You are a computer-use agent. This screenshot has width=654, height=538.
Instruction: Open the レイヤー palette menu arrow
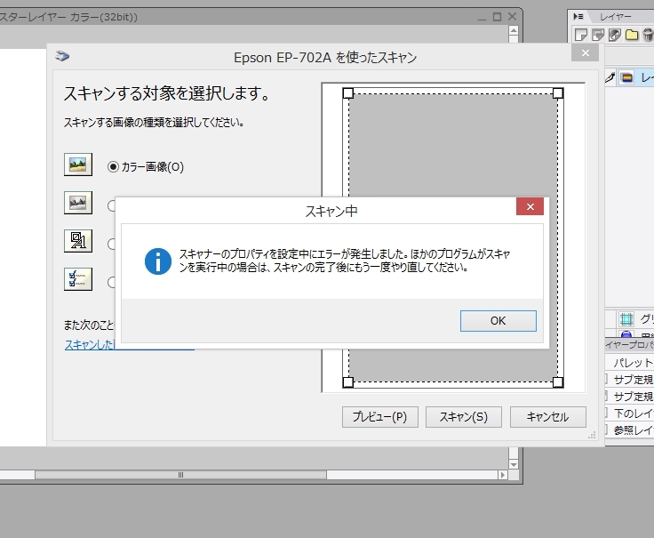coord(578,17)
